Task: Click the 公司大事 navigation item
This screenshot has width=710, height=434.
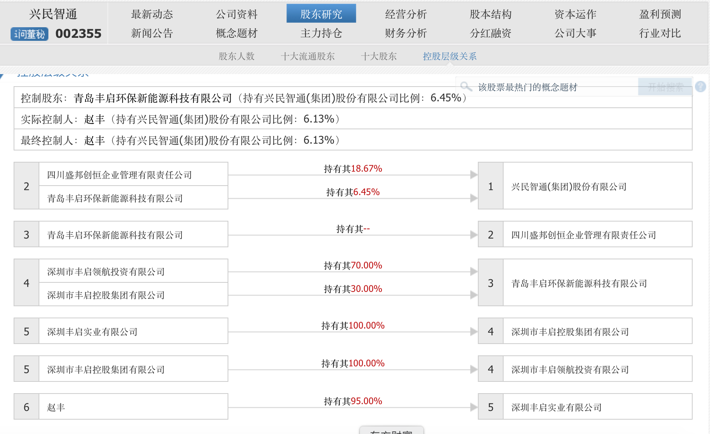Action: tap(575, 33)
